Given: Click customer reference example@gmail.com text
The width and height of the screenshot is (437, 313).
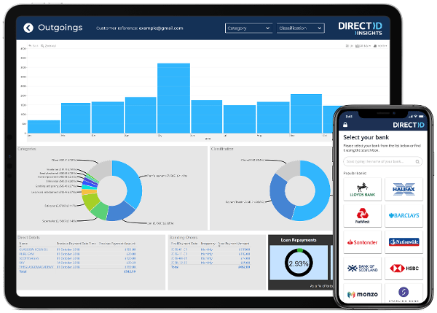Looking at the screenshot, I should coord(140,28).
